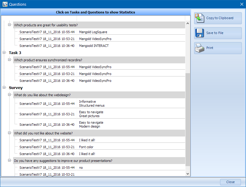Select 'Which products are great for usability tests?'
The image size is (246, 187).
point(46,25)
